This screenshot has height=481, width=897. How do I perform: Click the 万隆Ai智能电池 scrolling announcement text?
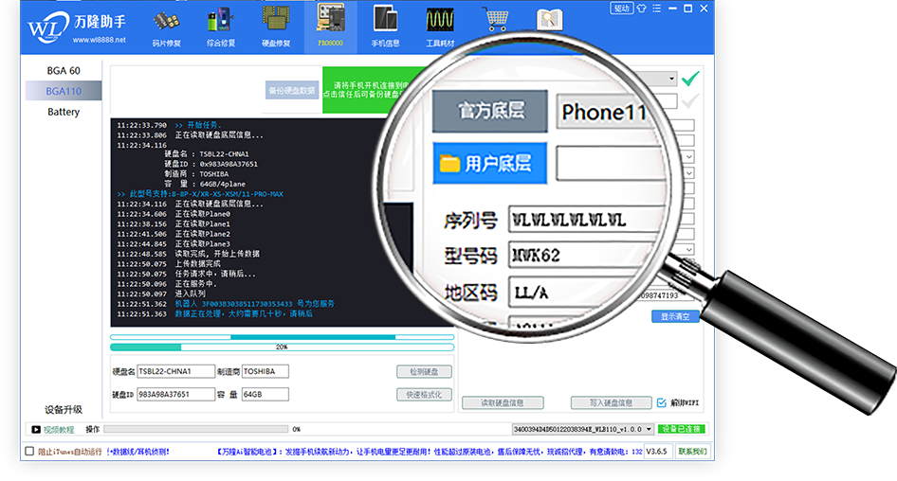(429, 452)
